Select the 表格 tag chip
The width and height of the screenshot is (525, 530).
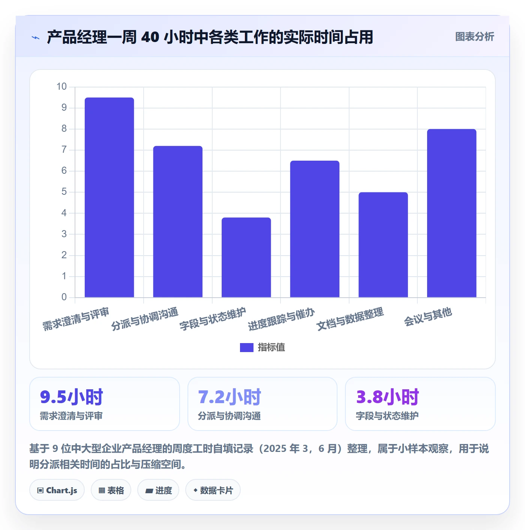[111, 490]
